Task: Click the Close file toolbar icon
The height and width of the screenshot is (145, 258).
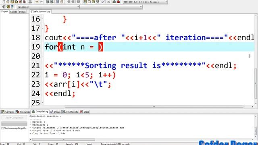Action: point(20,2)
